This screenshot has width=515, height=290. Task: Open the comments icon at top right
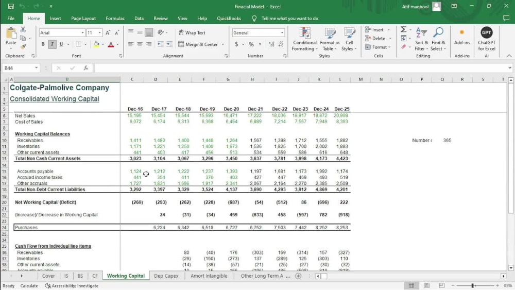(506, 19)
